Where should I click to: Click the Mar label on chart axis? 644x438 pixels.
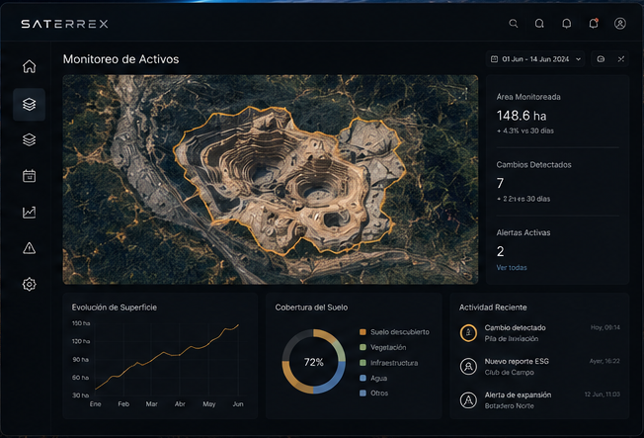click(x=151, y=404)
